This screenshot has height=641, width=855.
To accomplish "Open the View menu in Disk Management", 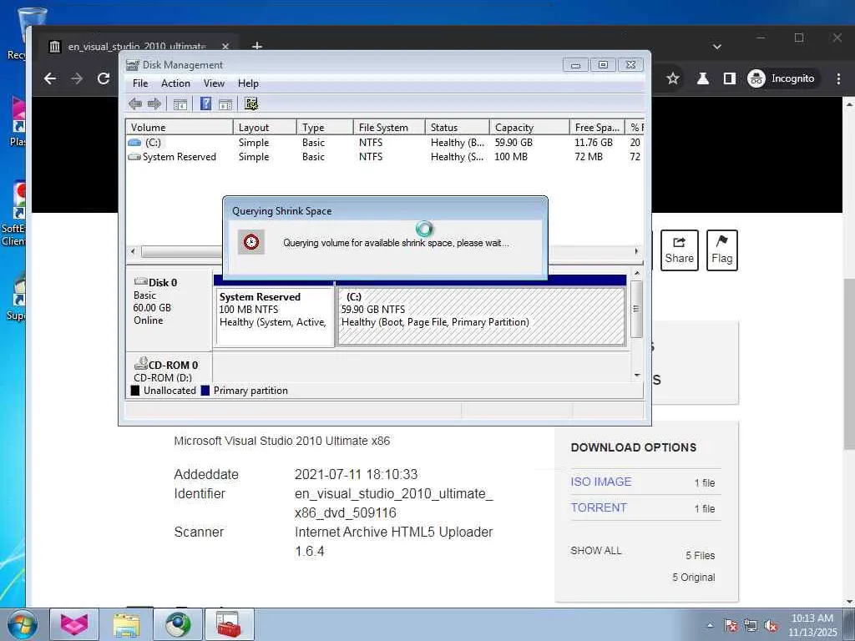I will (x=214, y=83).
